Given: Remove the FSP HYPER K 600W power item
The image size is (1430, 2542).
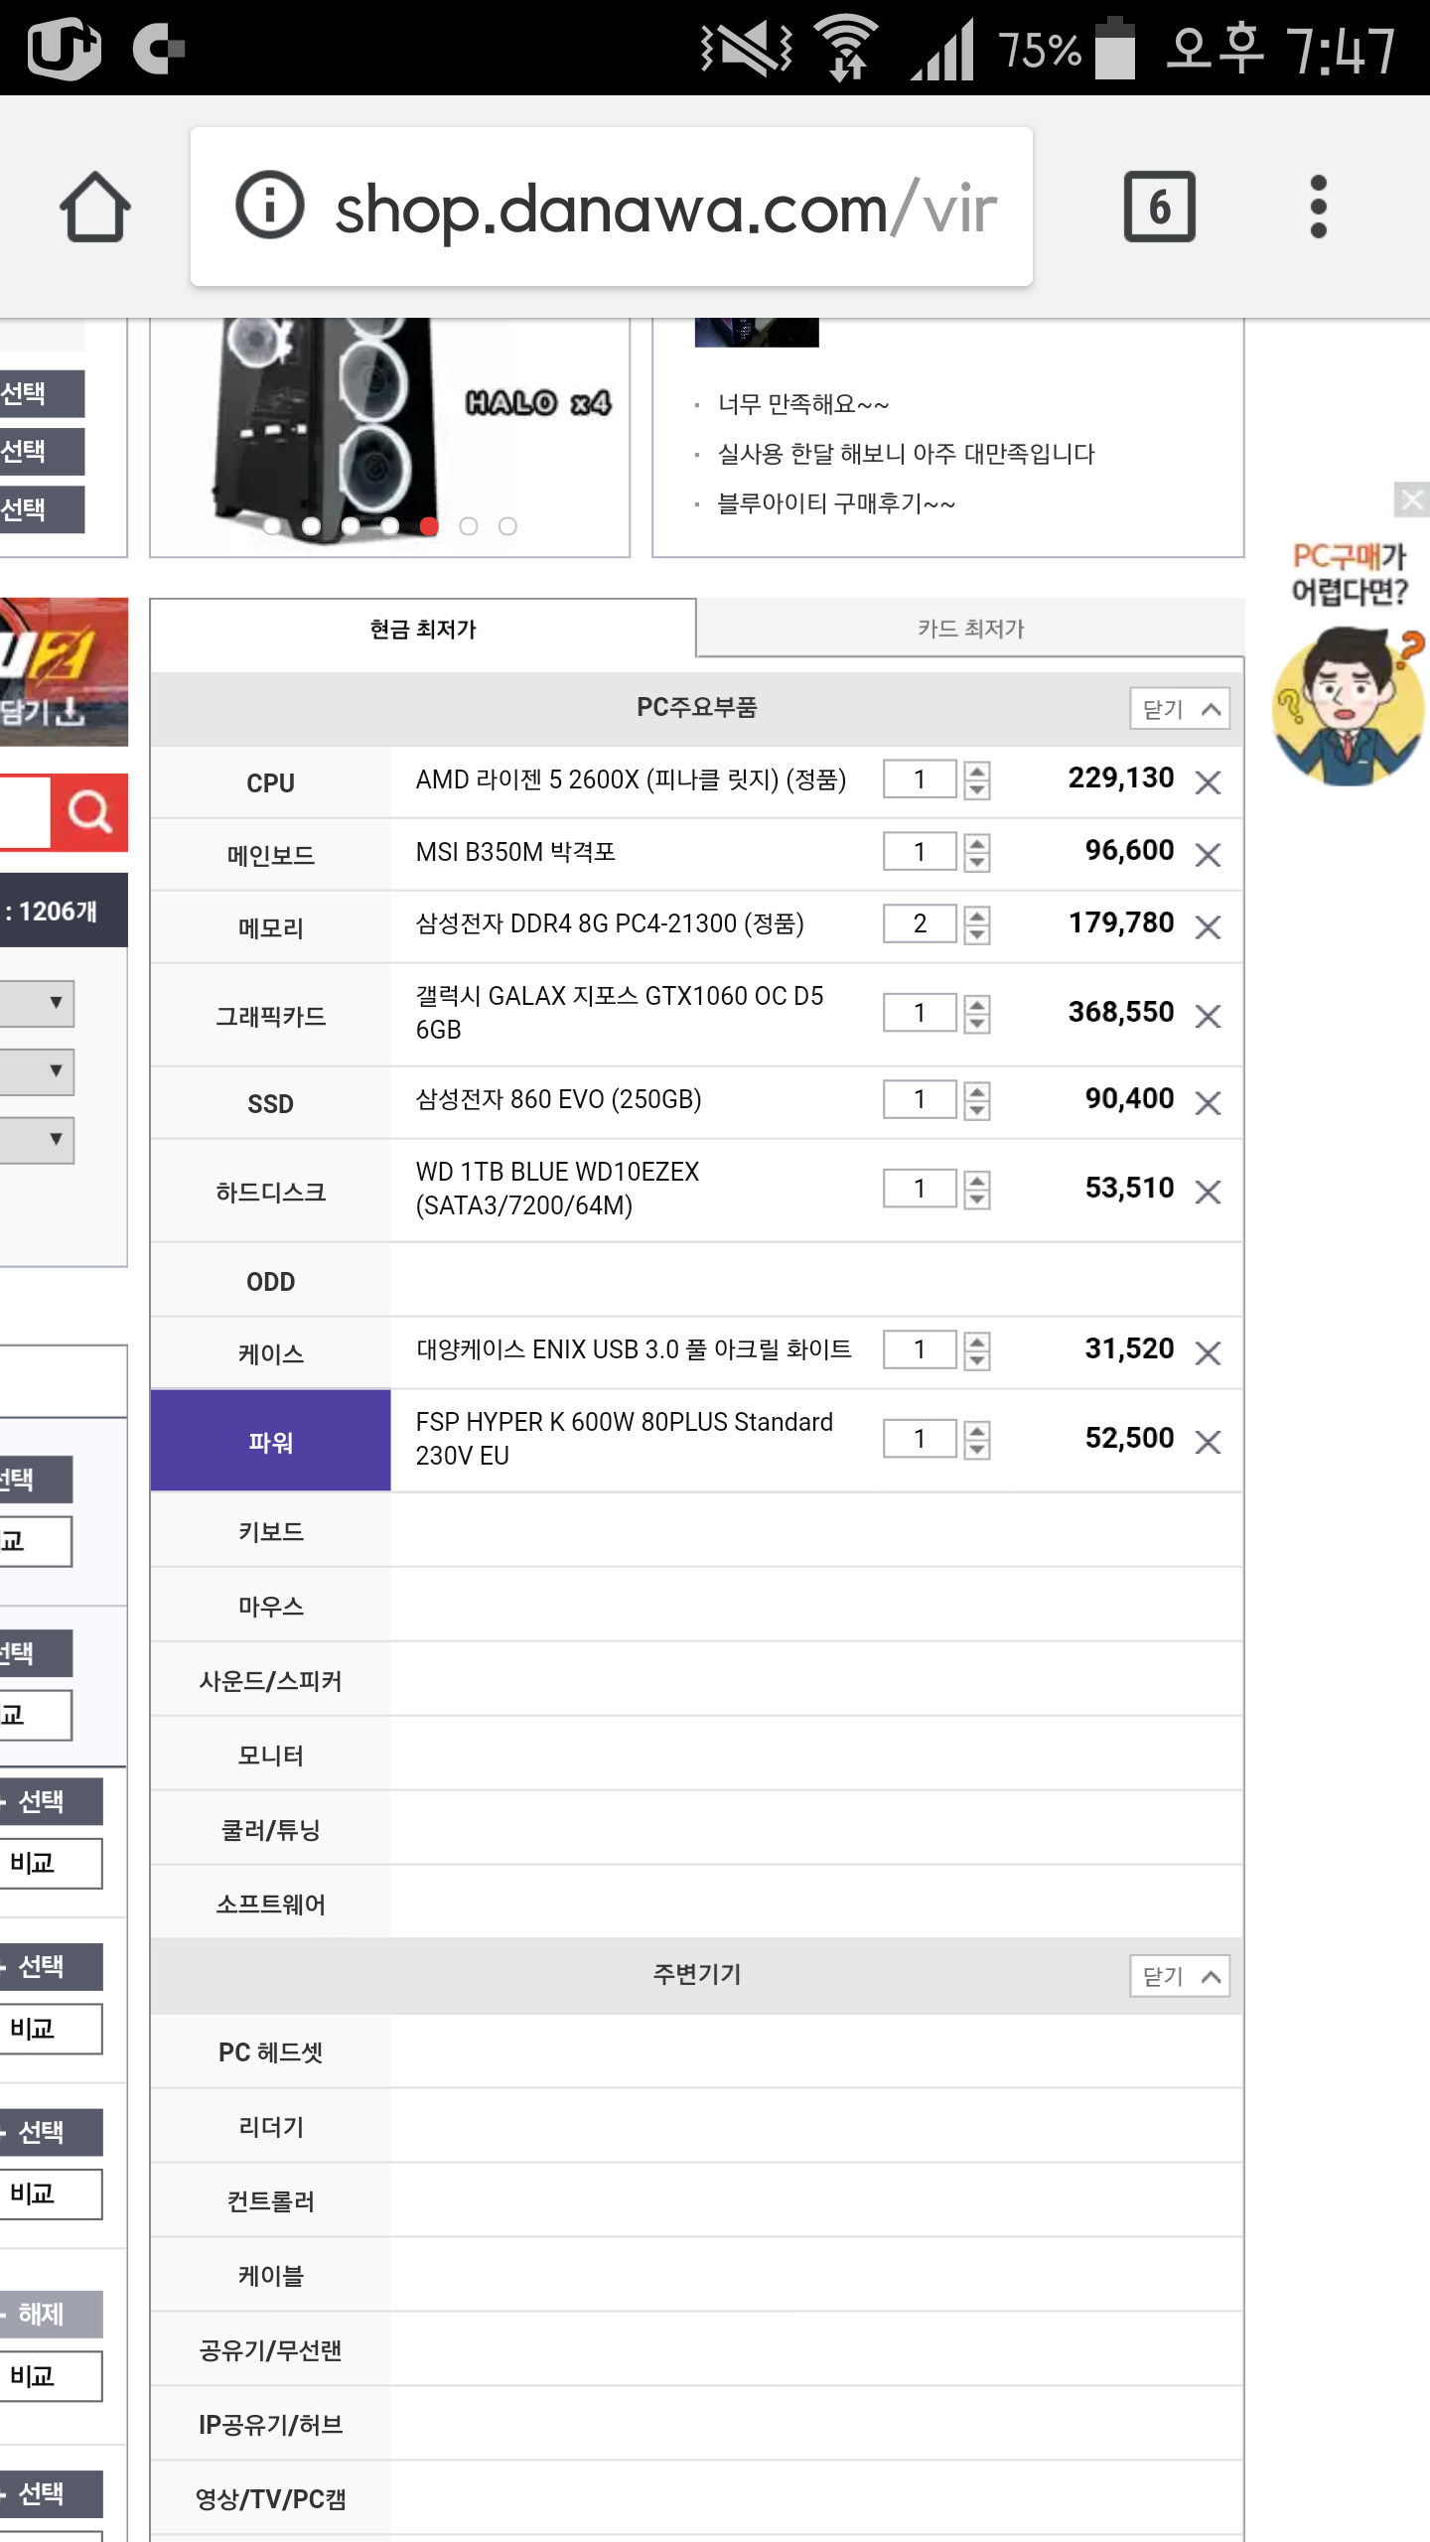Looking at the screenshot, I should pos(1208,1442).
